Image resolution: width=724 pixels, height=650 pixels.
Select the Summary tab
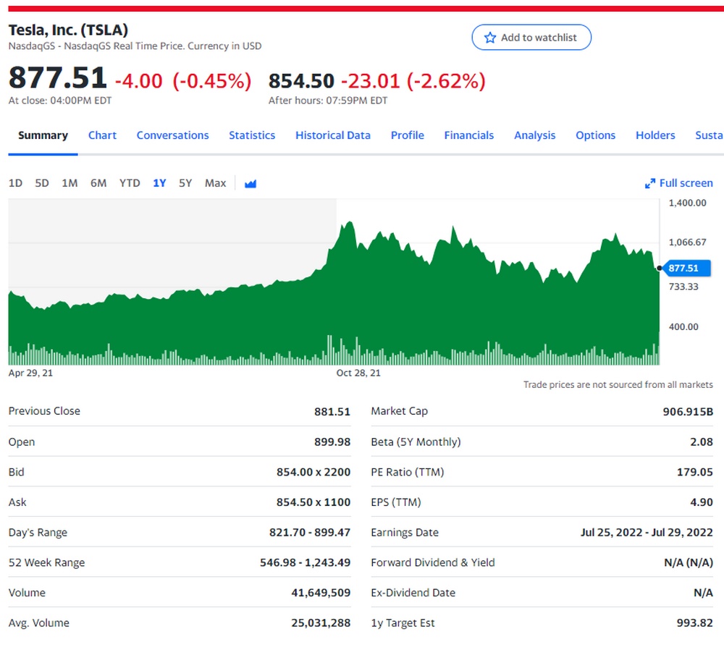[x=43, y=135]
